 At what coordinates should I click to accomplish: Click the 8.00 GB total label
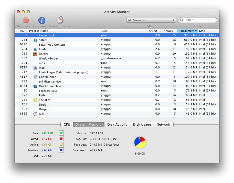tap(140, 154)
